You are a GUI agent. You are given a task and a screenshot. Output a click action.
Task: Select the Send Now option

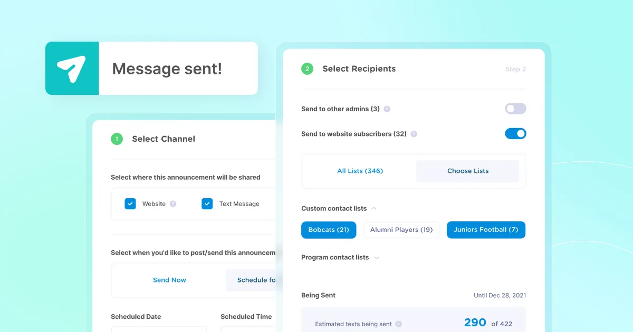(169, 280)
